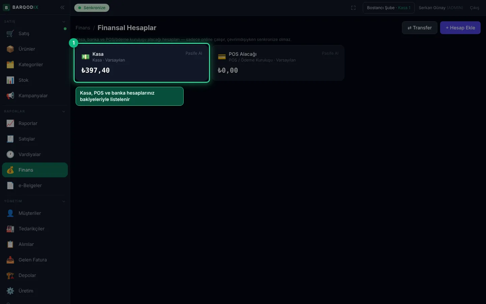Click the Müşteriler person icon
The height and width of the screenshot is (304, 486).
click(10, 213)
